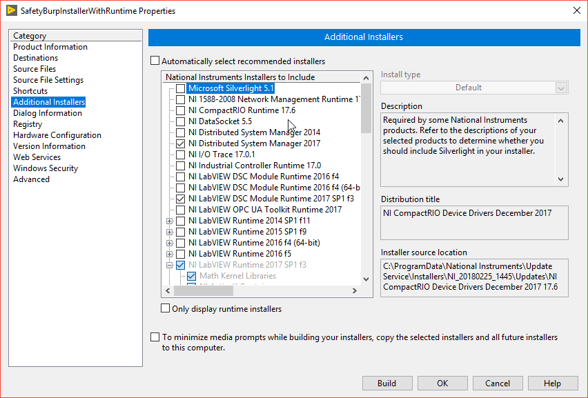Screen dimensions: 588x398
Task: Toggle Only display runtime installers checkbox
Action: click(x=166, y=308)
